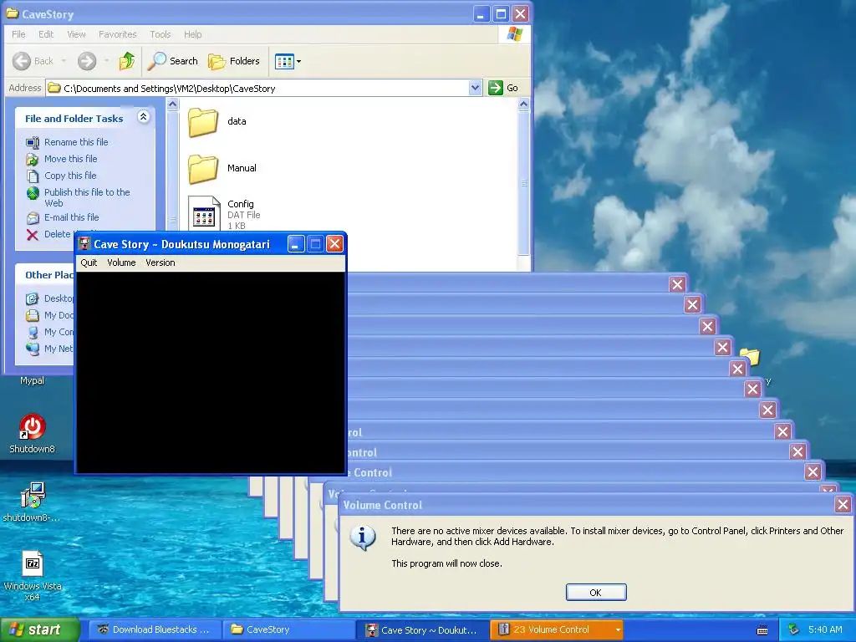Click Cave Story title bar icon
The image size is (856, 642).
click(84, 244)
